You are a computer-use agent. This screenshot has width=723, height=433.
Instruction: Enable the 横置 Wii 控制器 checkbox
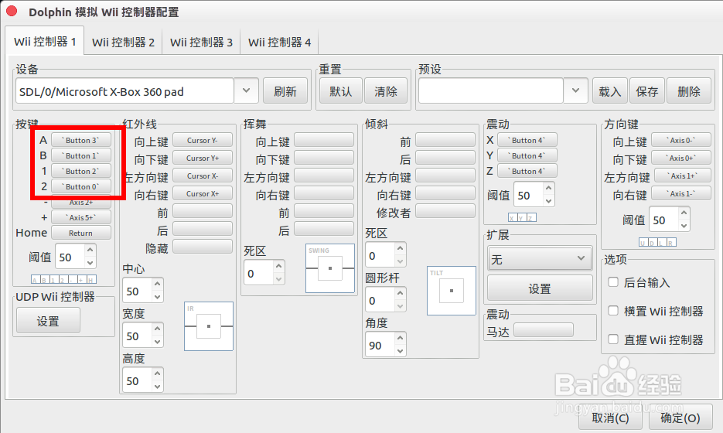pos(613,310)
